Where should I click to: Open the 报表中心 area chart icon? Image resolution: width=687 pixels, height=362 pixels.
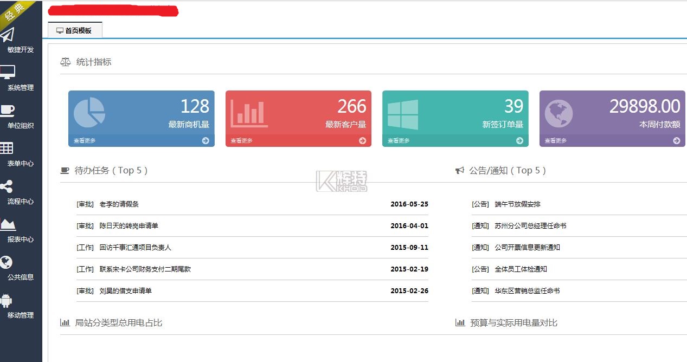click(x=8, y=224)
